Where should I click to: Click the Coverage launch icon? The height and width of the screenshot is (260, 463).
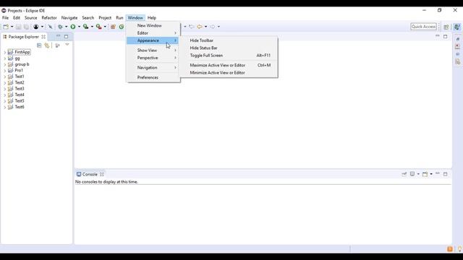pos(85,27)
